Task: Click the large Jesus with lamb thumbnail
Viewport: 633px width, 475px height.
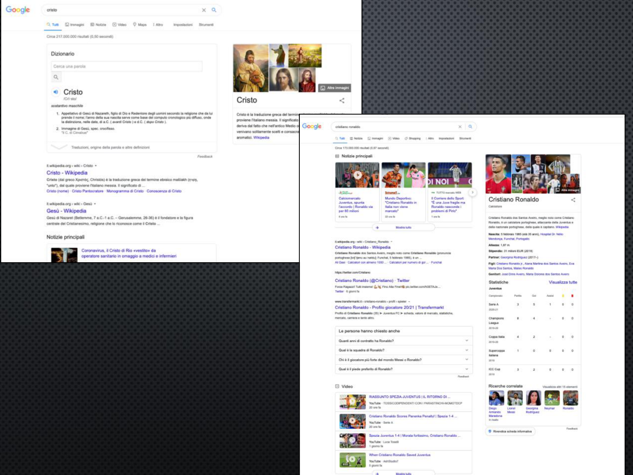Action: pyautogui.click(x=251, y=68)
